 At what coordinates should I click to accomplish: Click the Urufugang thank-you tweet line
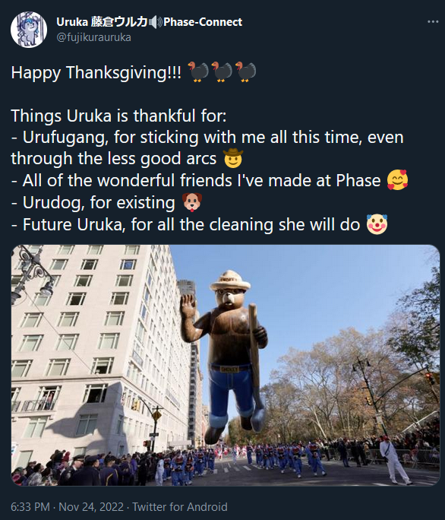click(x=207, y=147)
